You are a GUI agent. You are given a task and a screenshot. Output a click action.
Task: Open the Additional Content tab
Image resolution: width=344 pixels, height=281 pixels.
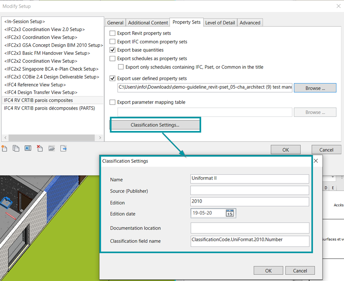coord(148,22)
